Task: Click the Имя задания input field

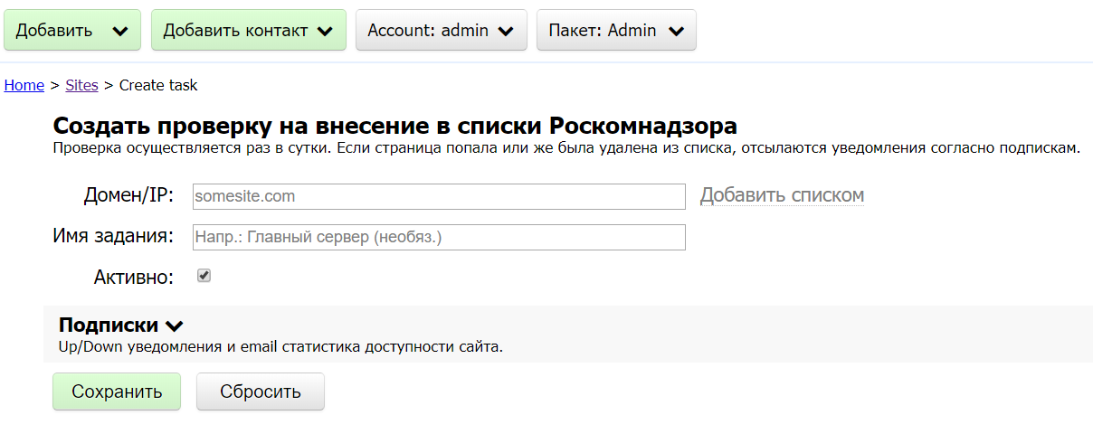Action: 439,237
